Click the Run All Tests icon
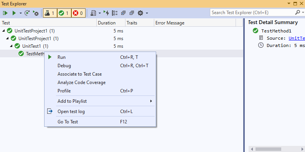The width and height of the screenshot is (305, 152). pos(5,13)
